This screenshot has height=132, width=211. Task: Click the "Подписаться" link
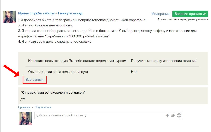click(43, 107)
